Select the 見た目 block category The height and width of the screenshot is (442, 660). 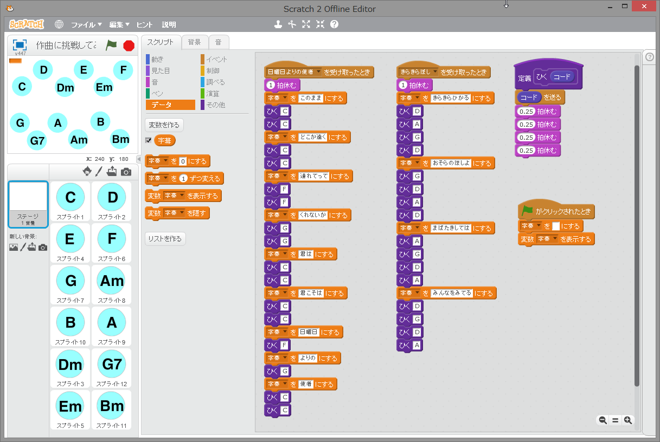coord(170,70)
